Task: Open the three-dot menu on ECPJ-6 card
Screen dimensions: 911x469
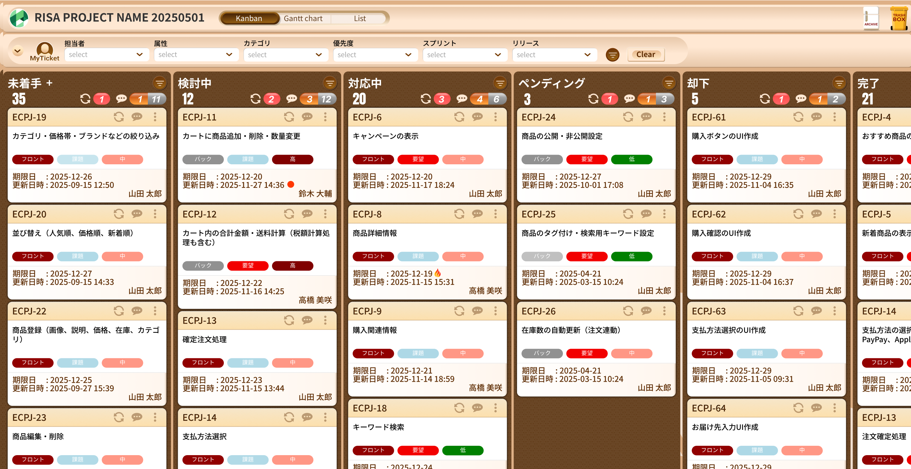Action: click(496, 117)
